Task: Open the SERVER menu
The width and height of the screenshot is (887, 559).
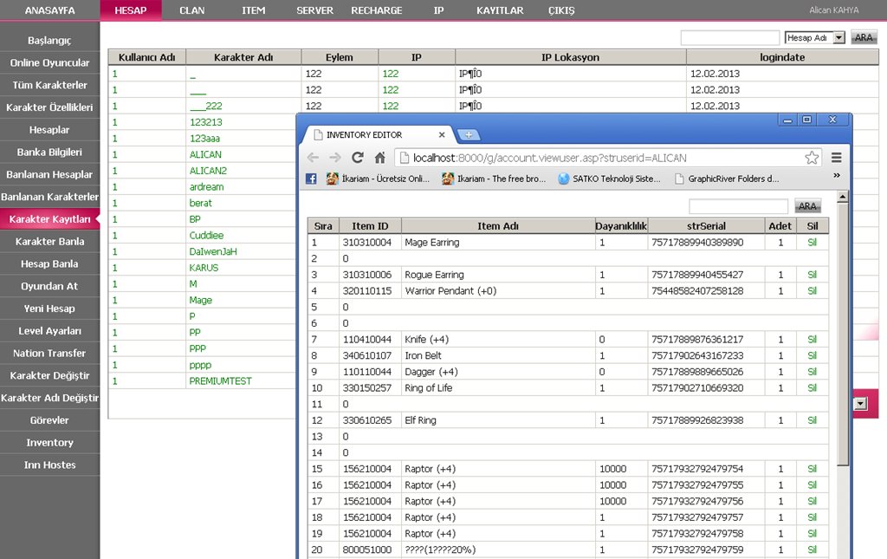Action: [315, 10]
